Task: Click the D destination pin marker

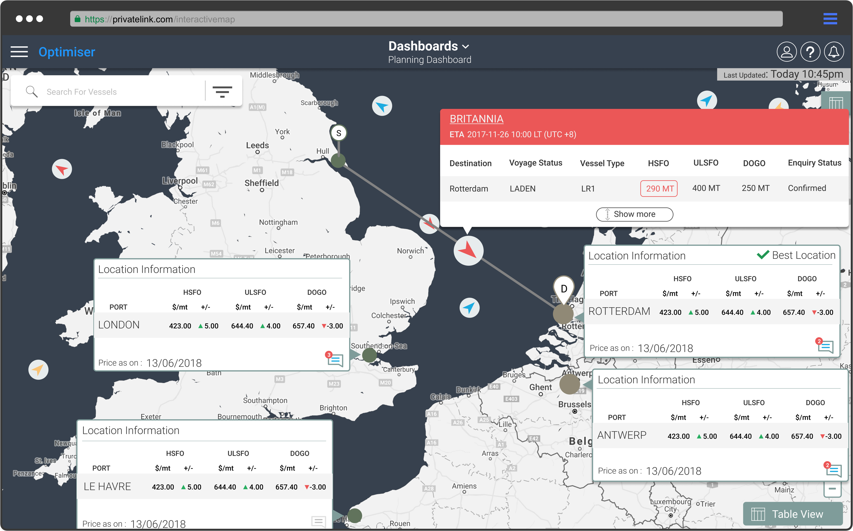Action: click(564, 288)
